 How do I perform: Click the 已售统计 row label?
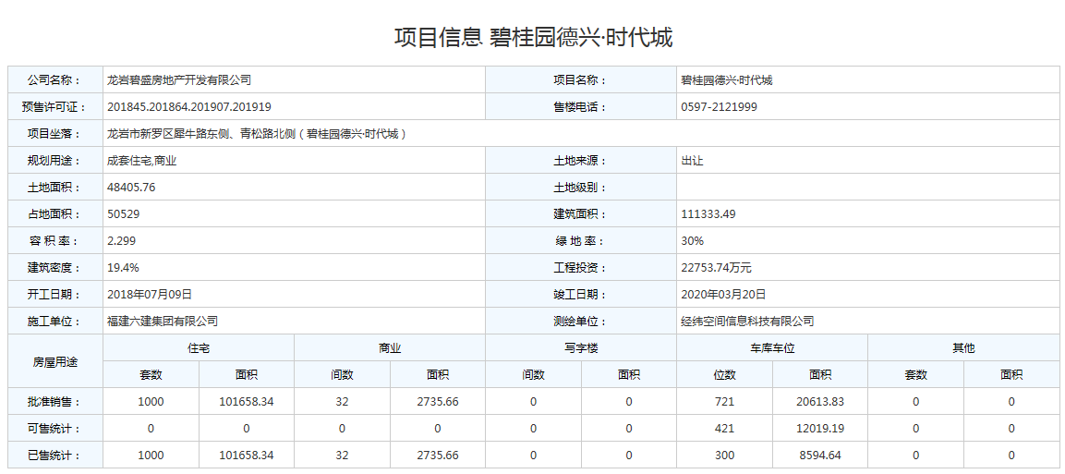click(54, 455)
